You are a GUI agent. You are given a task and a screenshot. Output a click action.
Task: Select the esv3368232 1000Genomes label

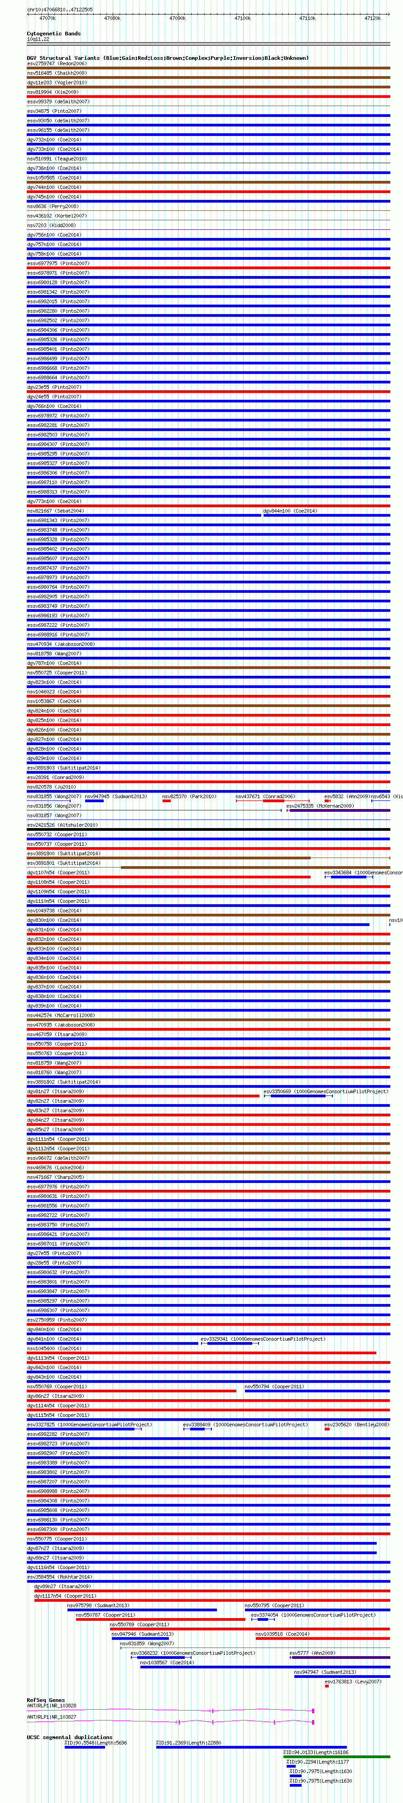tap(193, 1653)
